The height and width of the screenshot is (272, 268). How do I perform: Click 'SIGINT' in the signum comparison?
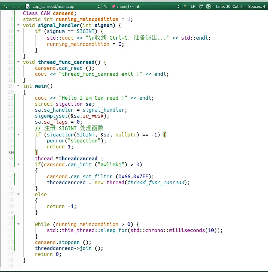point(86,31)
